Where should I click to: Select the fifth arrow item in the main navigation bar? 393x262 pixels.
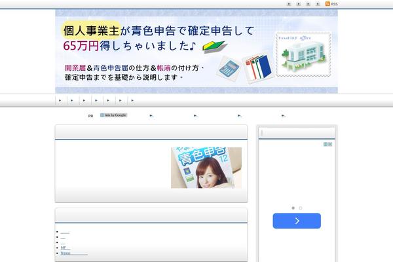[108, 100]
